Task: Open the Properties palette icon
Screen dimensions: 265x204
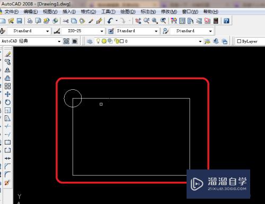Action: [x=174, y=21]
